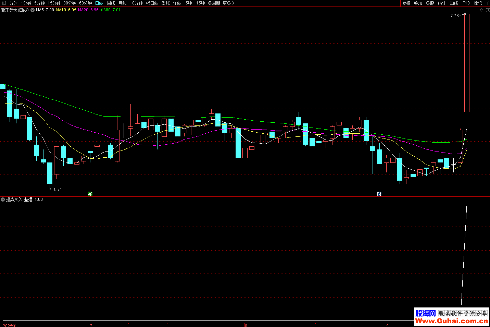
Task: Click the 减 event marker on the chart
Action: point(90,194)
